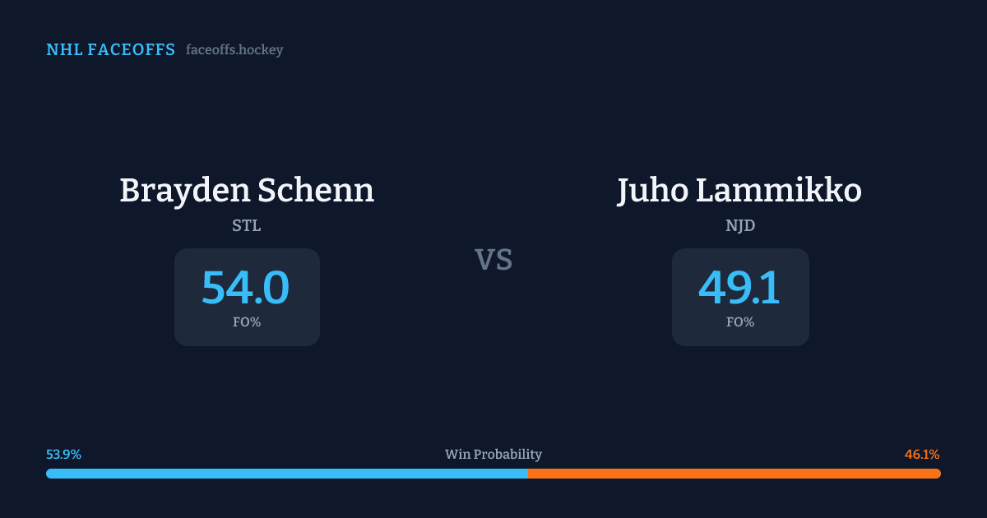Click the NJD team abbreviation
The width and height of the screenshot is (987, 518).
point(740,226)
